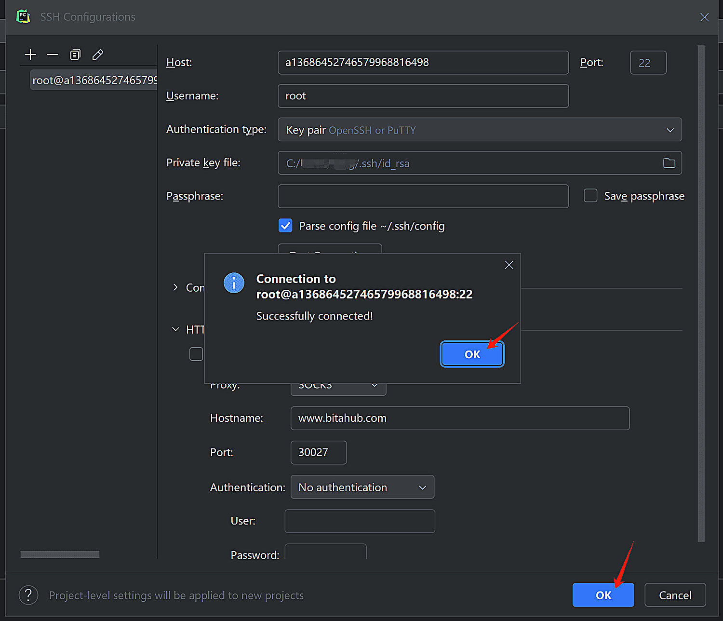
Task: Click the Host input field
Action: pos(423,63)
